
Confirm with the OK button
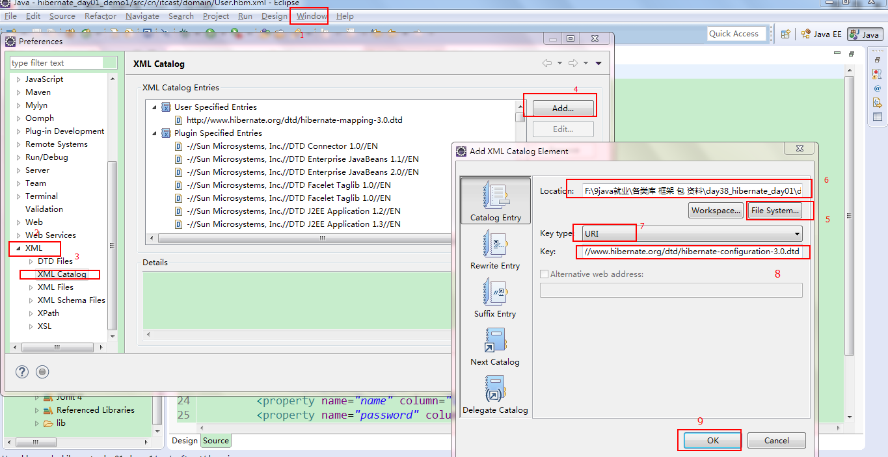point(712,440)
